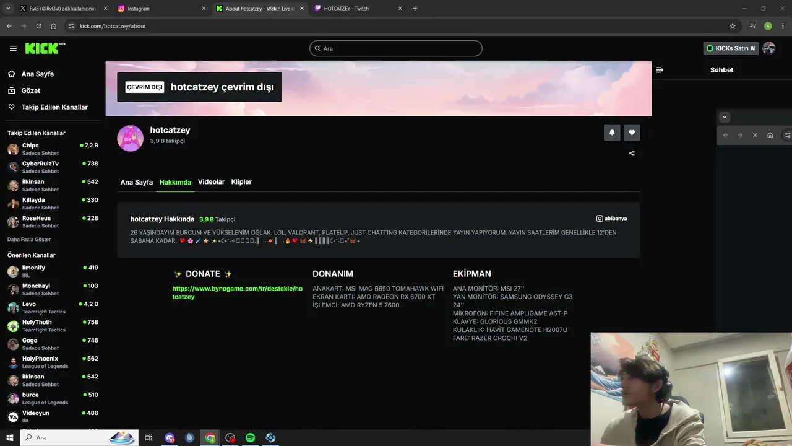
Task: Open burce recommended channel
Action: pos(53,398)
